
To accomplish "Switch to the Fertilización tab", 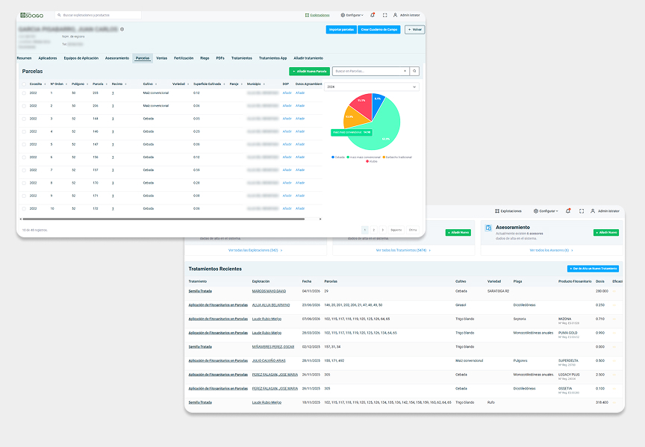I will [184, 57].
